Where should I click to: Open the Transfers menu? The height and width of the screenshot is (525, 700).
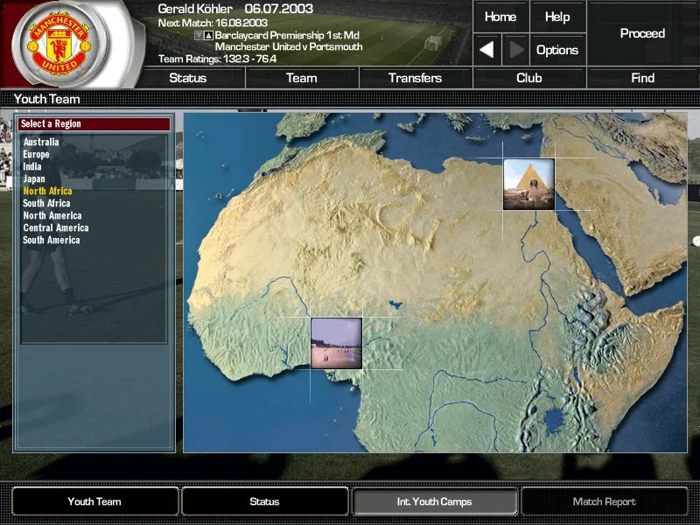(x=415, y=78)
